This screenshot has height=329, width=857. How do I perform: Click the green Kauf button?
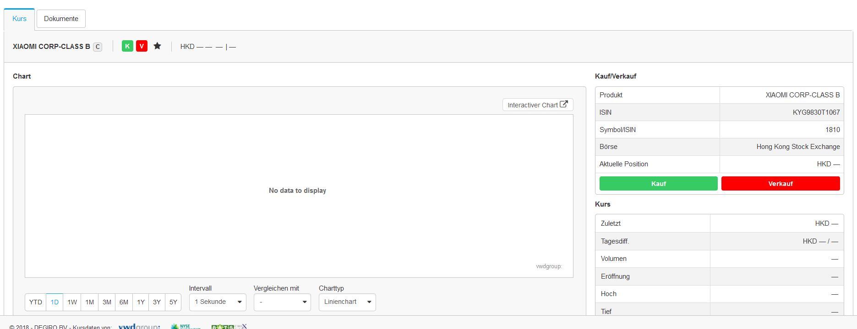tap(658, 183)
